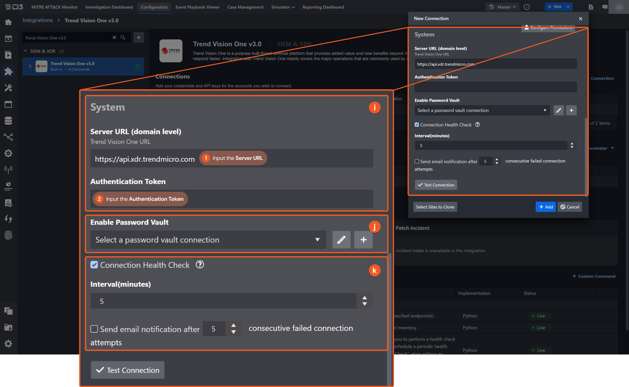This screenshot has height=387, width=629.
Task: Click the info circle icon in top bar
Action: [x=527, y=7]
